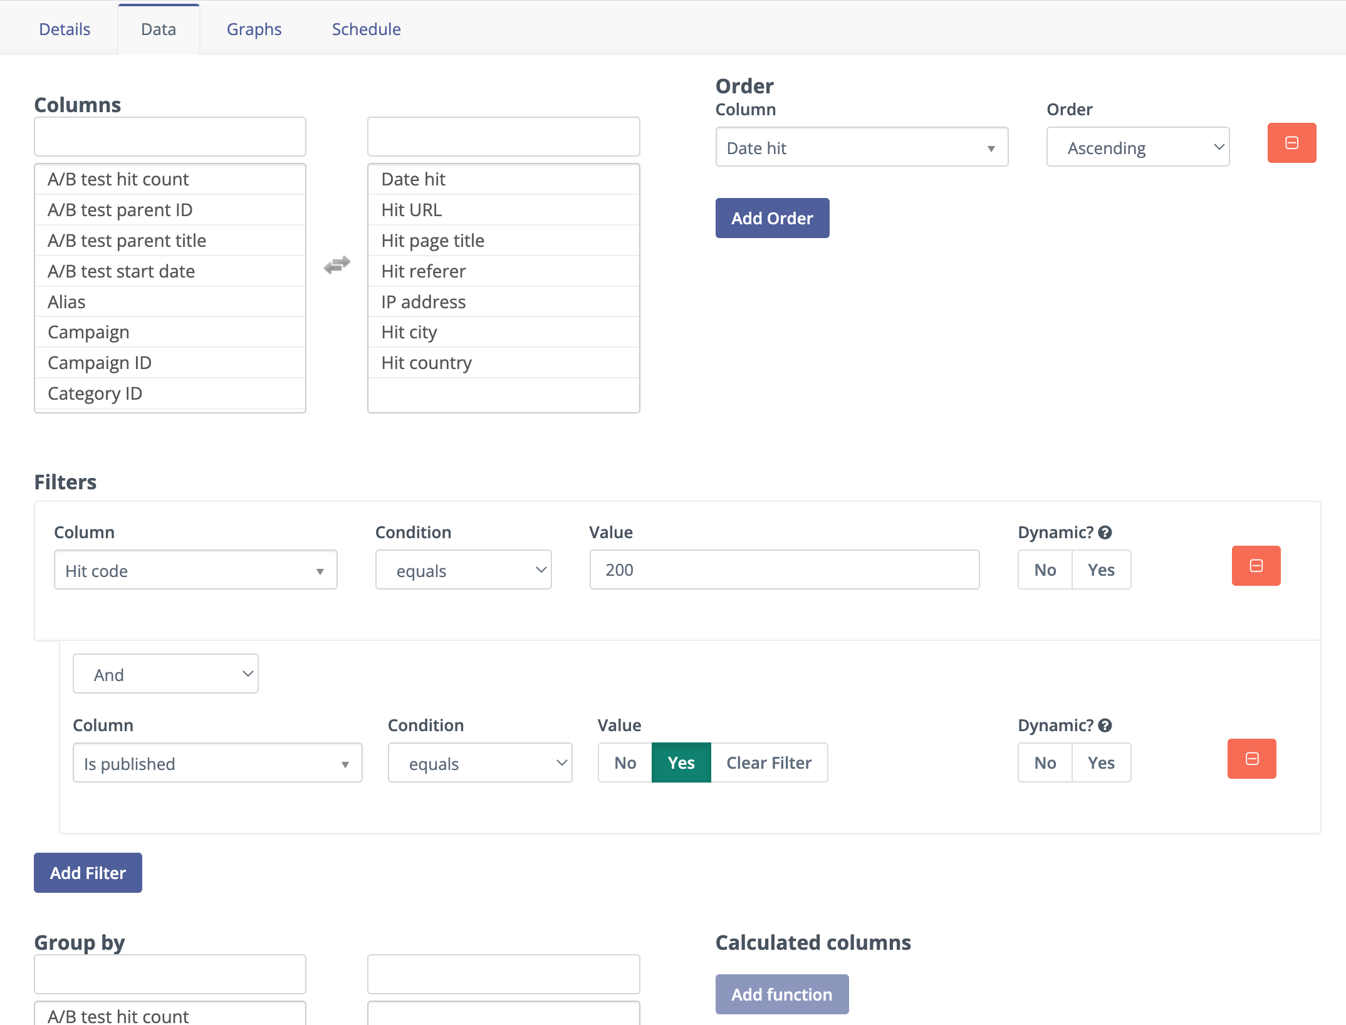
Task: Open the equals condition dropdown for Is published
Action: (479, 763)
